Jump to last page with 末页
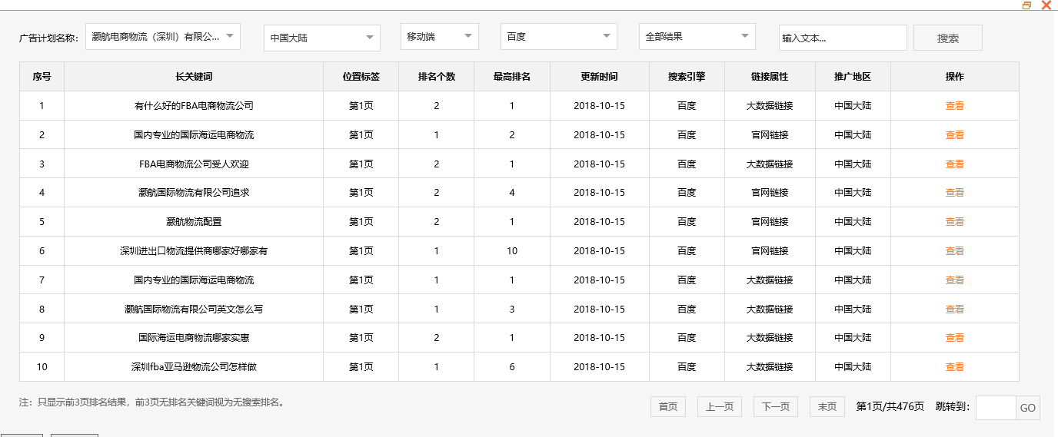The image size is (1058, 437). click(827, 407)
